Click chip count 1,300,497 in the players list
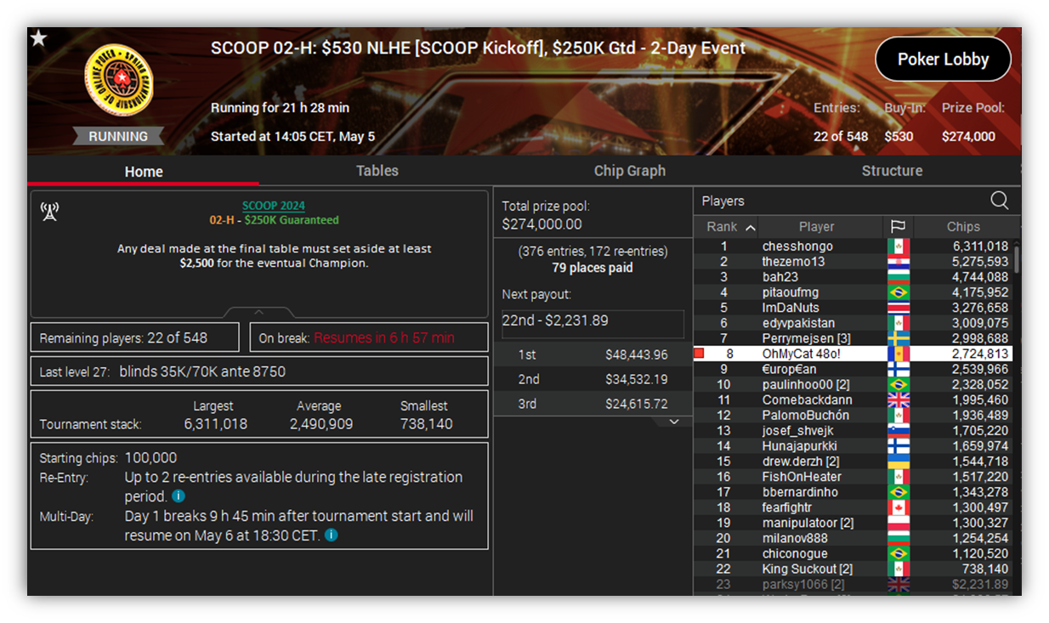This screenshot has width=1049, height=623. [x=980, y=507]
